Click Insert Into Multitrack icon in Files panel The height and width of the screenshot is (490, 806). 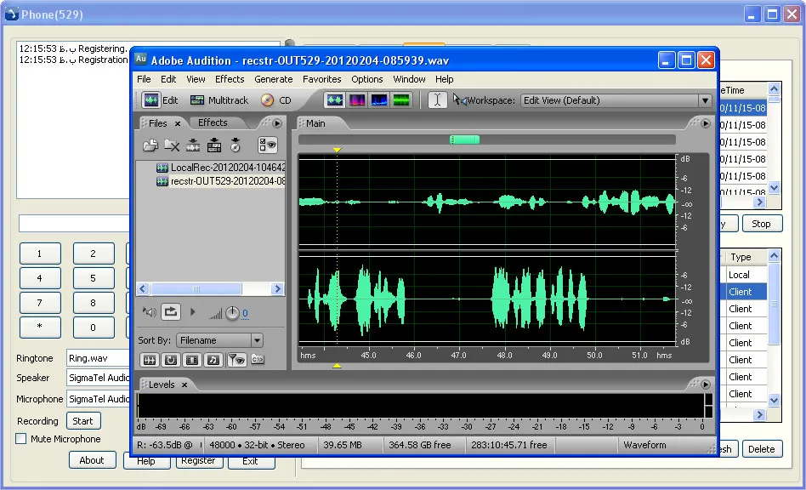pos(214,145)
